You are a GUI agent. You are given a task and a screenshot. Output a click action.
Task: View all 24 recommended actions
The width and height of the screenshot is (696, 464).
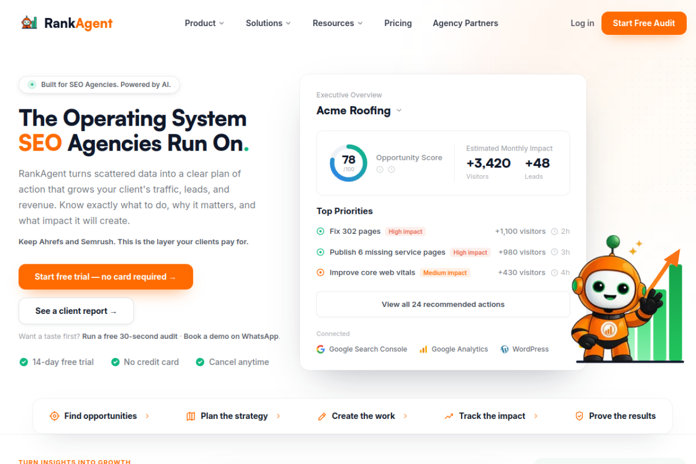point(443,305)
